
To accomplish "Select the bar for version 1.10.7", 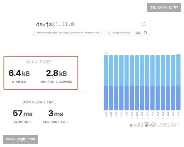I will pos(168,83).
